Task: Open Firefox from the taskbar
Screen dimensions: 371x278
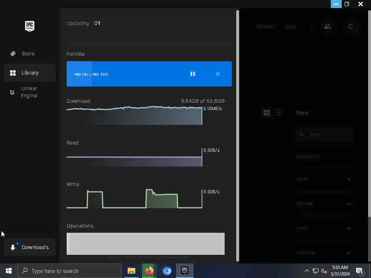Action: tap(149, 271)
